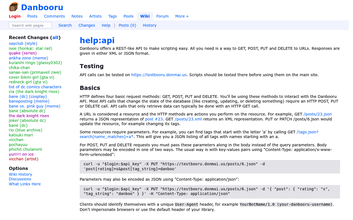Viewport: 353px width, 220px height.
Task: Open pochayuu wiki page
Action: 18,145
